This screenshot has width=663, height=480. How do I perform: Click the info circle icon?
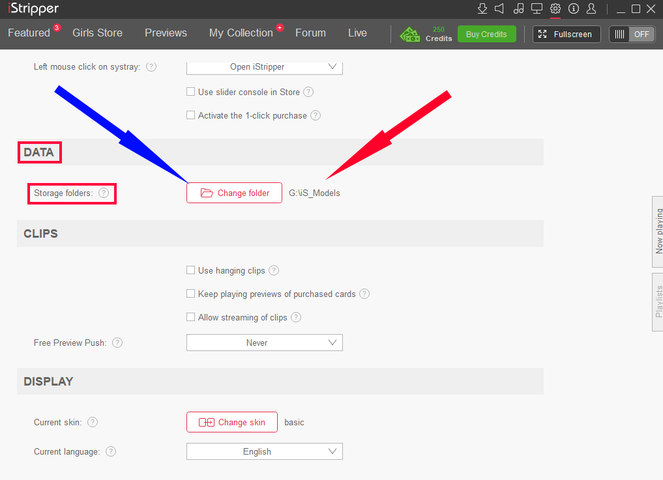click(574, 8)
